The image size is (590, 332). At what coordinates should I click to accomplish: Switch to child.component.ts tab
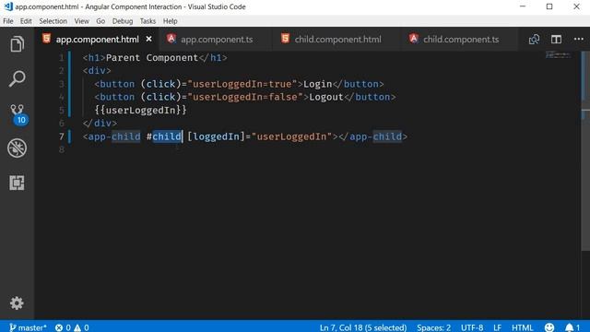[461, 39]
